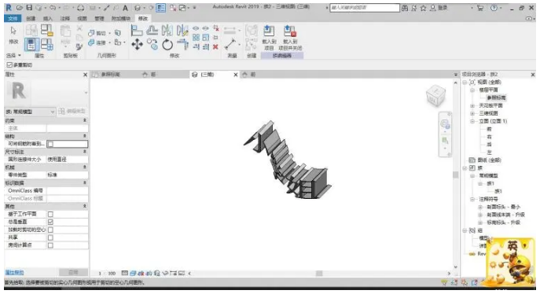Viewport: 540px width, 294px height.
Task: Click the vertical scrollbar thumb of the 3D view
Action: 455,175
